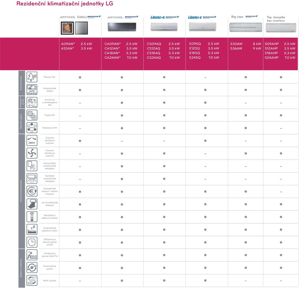Click the 'Automatický spánkový režim' row label

[x=50, y=229]
